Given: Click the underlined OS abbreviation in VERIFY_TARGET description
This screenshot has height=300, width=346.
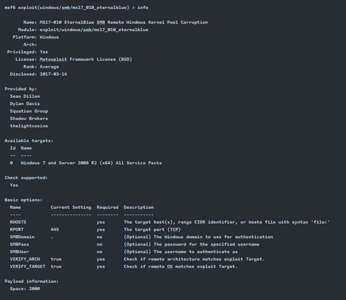Looking at the screenshot, I should click(x=170, y=267).
